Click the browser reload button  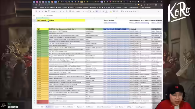click(36, 5)
